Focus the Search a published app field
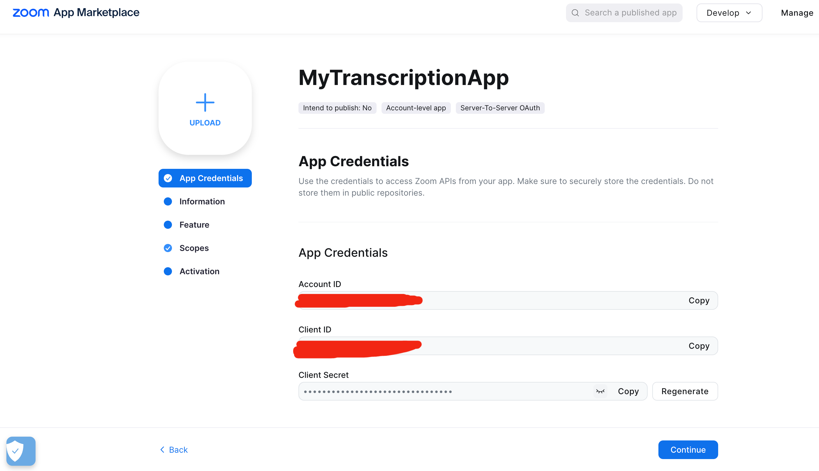The width and height of the screenshot is (819, 471). tap(624, 13)
